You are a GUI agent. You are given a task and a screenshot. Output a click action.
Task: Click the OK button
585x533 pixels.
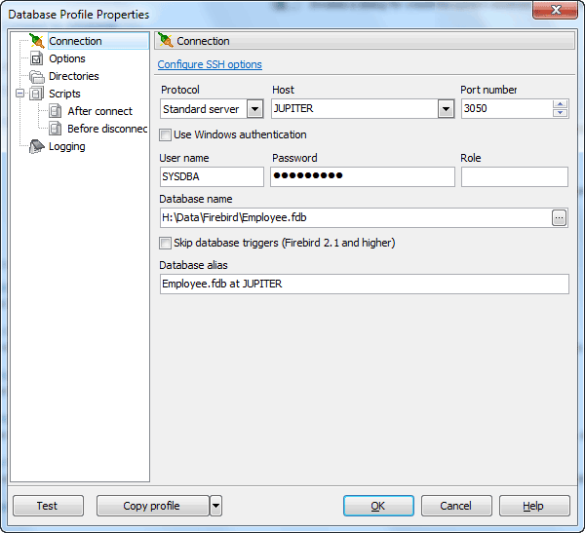point(378,506)
